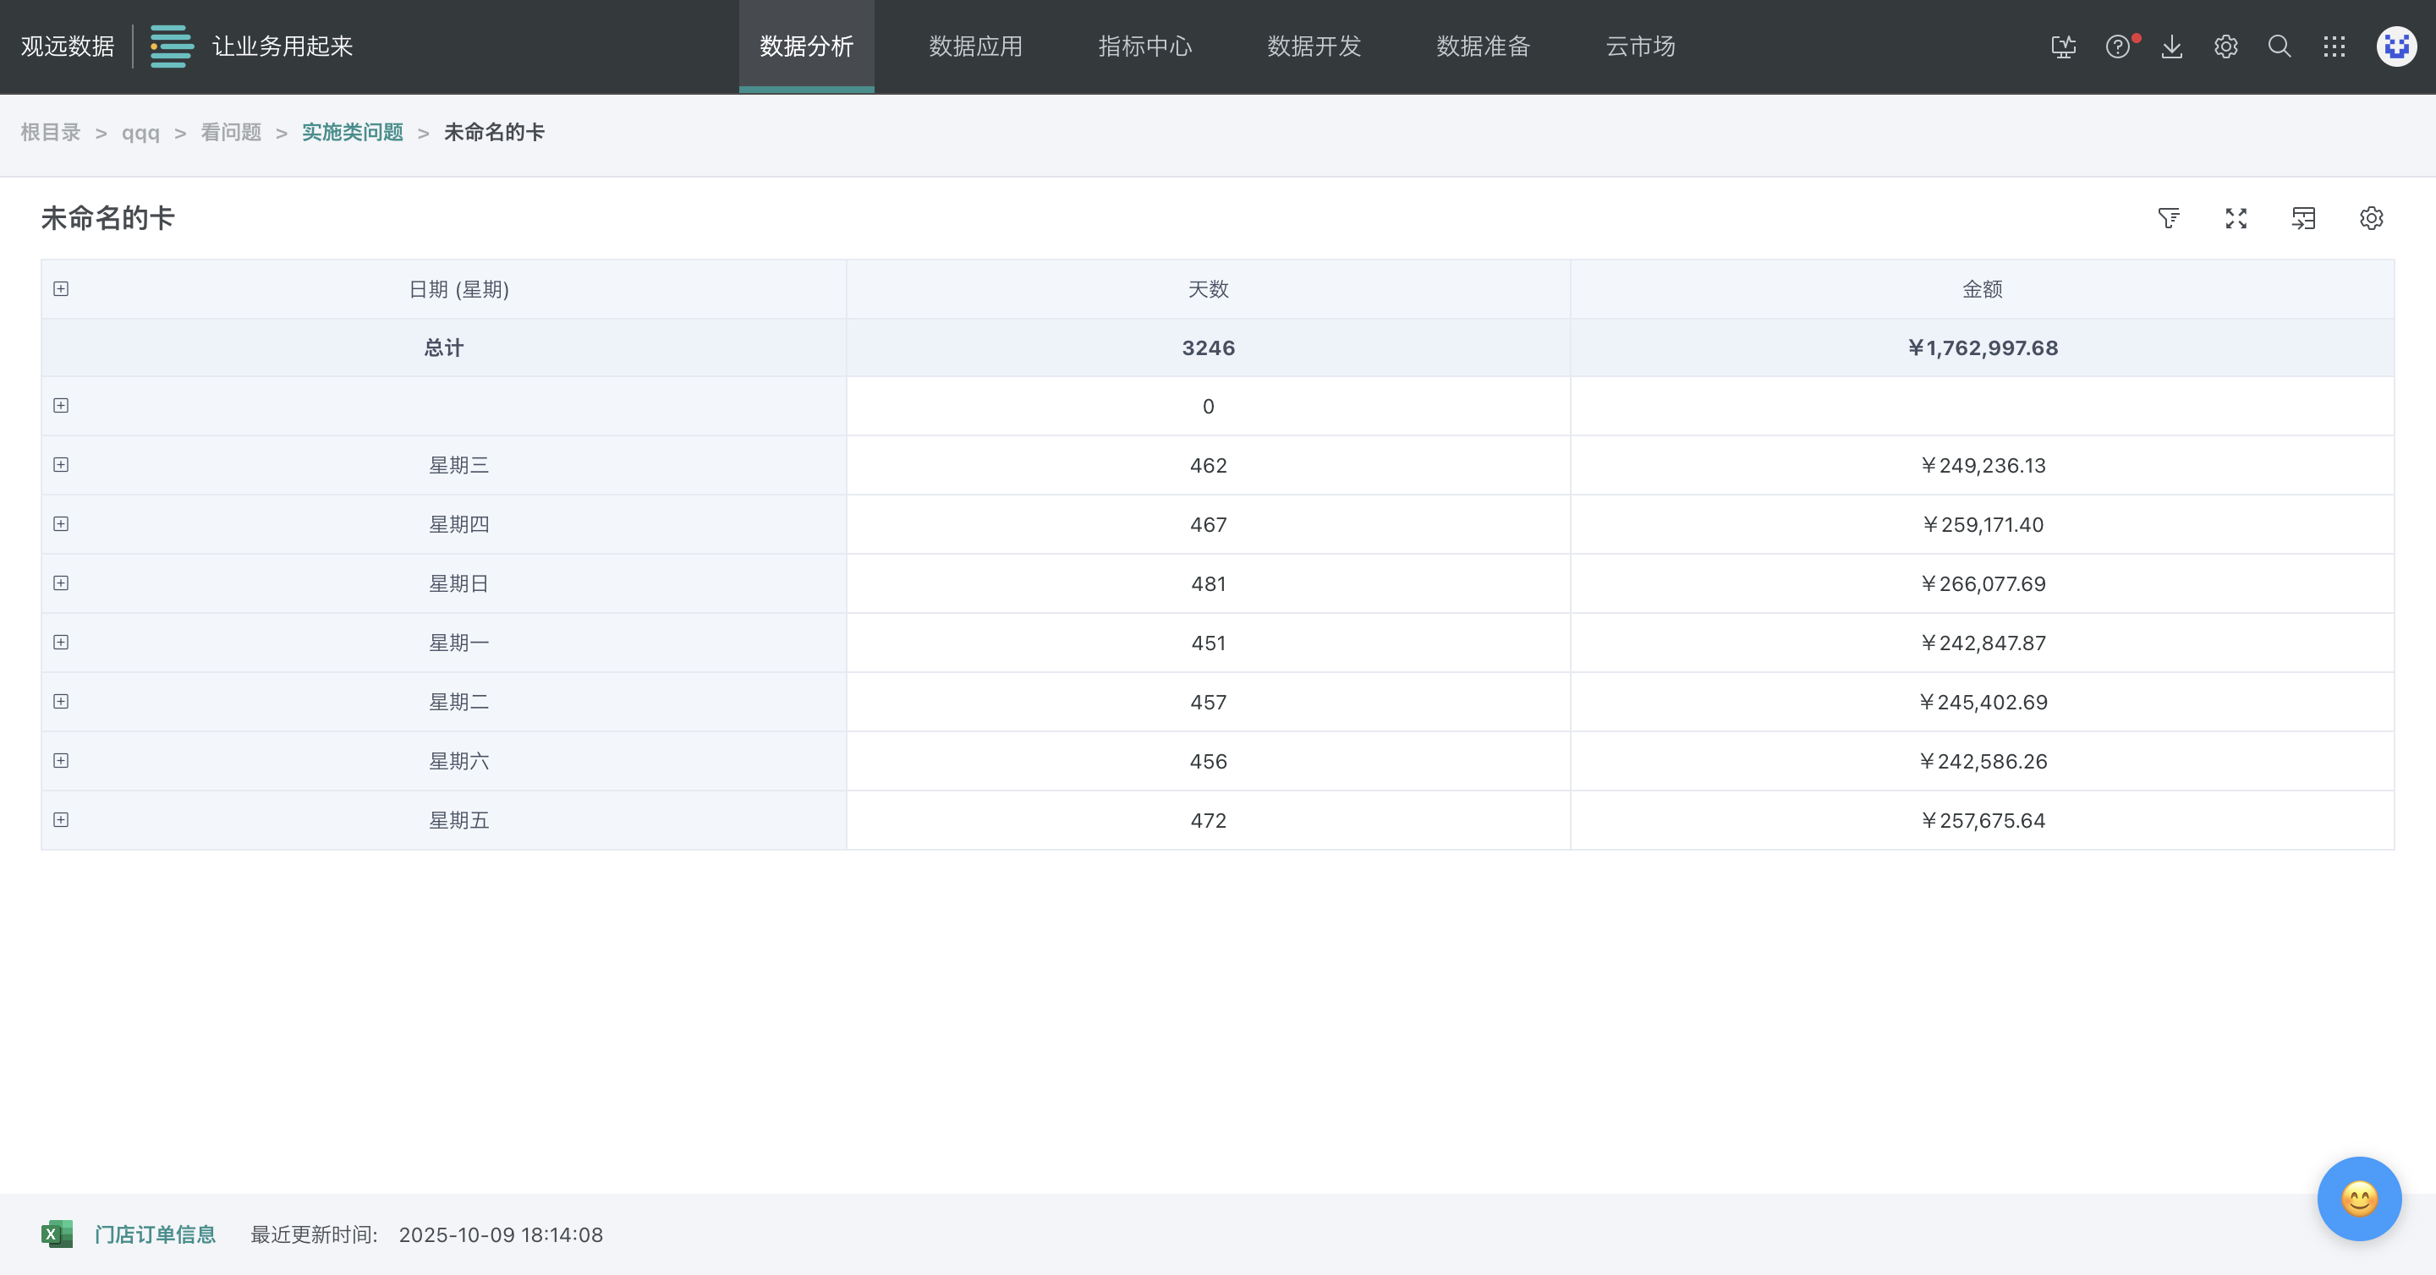Image resolution: width=2436 pixels, height=1275 pixels.
Task: Open the 指标中心 tab
Action: click(x=1144, y=47)
